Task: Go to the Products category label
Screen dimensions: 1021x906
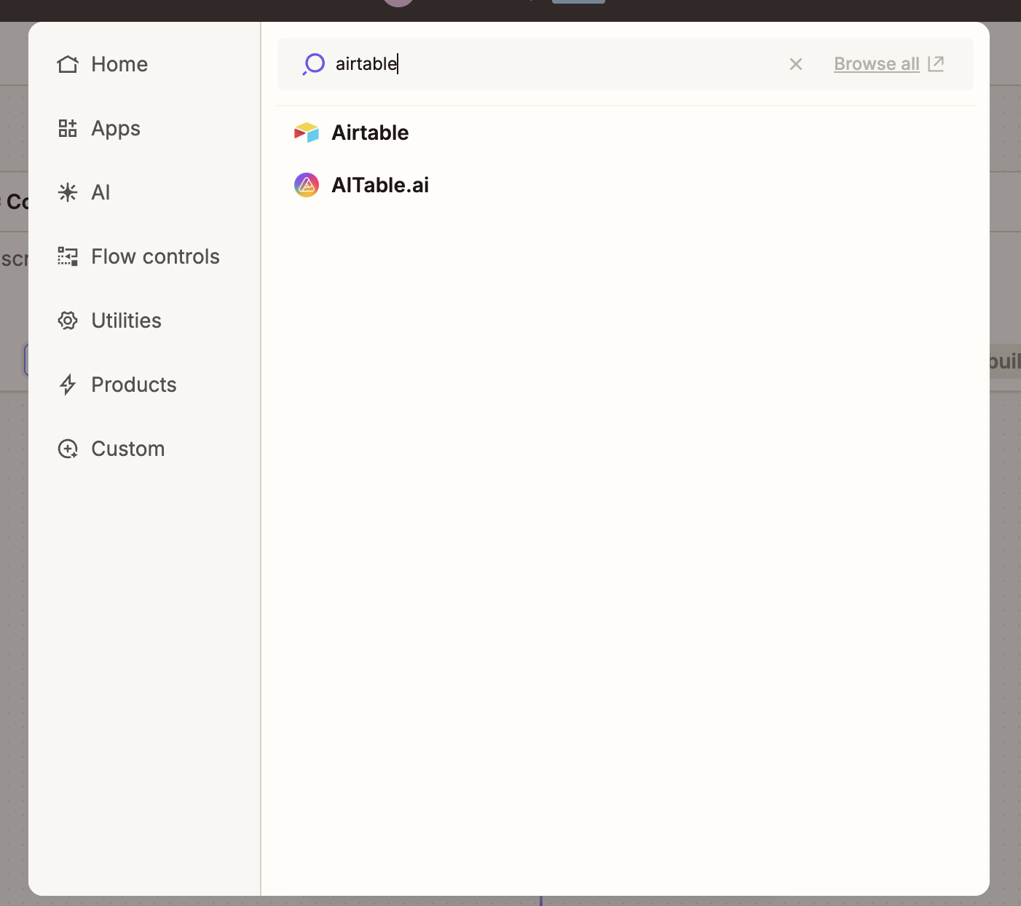Action: tap(134, 385)
